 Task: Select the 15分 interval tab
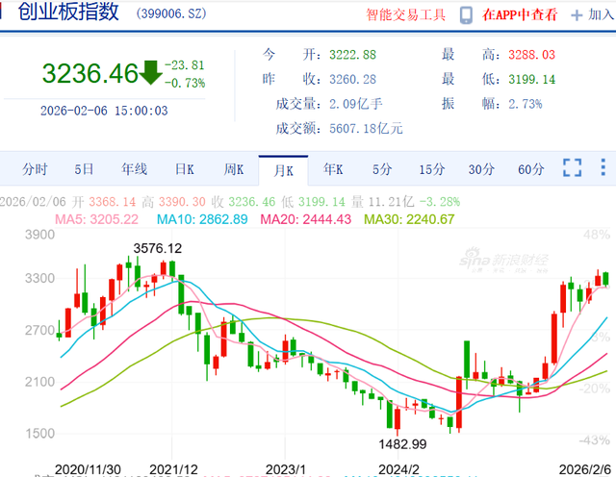(x=431, y=169)
